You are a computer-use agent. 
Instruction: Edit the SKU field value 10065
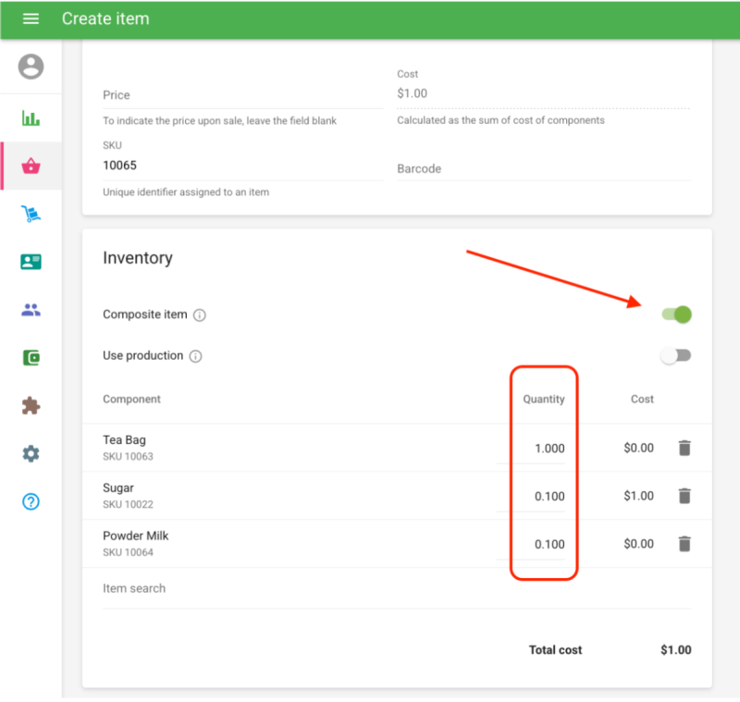point(242,166)
